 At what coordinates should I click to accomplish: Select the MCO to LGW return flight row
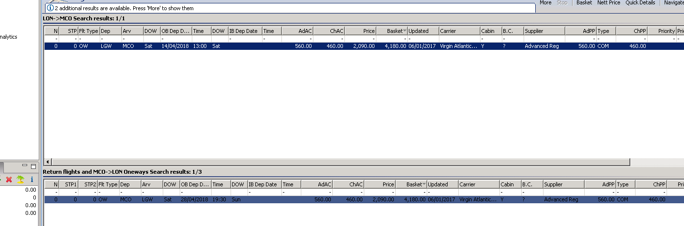[x=364, y=199]
